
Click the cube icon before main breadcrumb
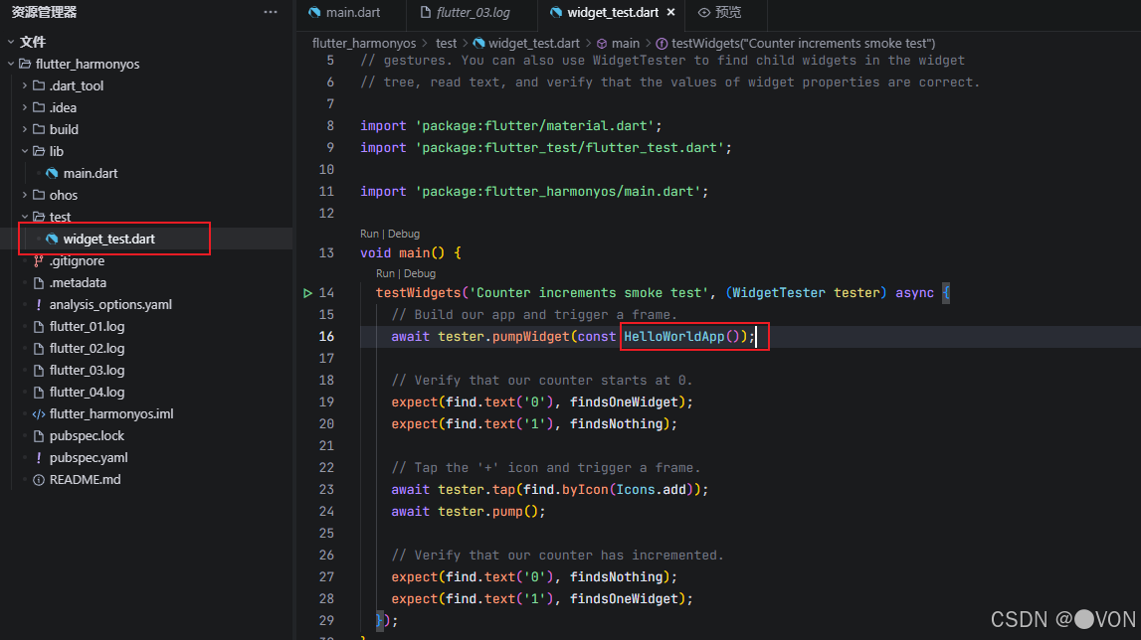click(x=602, y=43)
